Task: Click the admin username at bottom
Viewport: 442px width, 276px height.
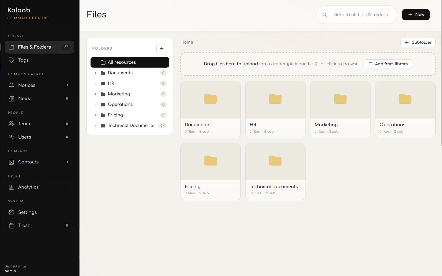Action: [10, 271]
